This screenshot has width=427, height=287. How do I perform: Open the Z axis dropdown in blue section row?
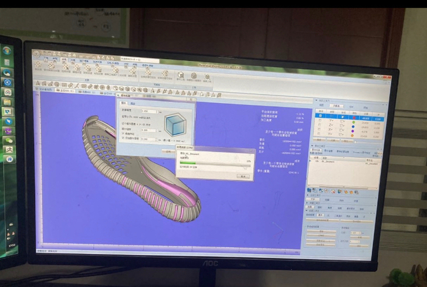click(x=331, y=125)
